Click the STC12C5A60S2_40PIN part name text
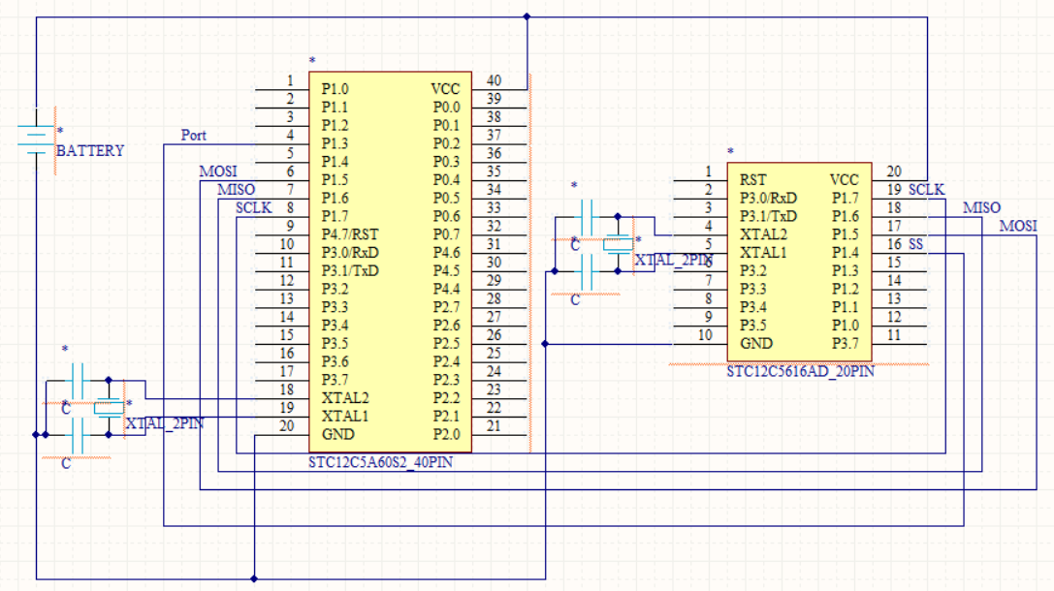This screenshot has height=591, width=1054. tap(380, 462)
